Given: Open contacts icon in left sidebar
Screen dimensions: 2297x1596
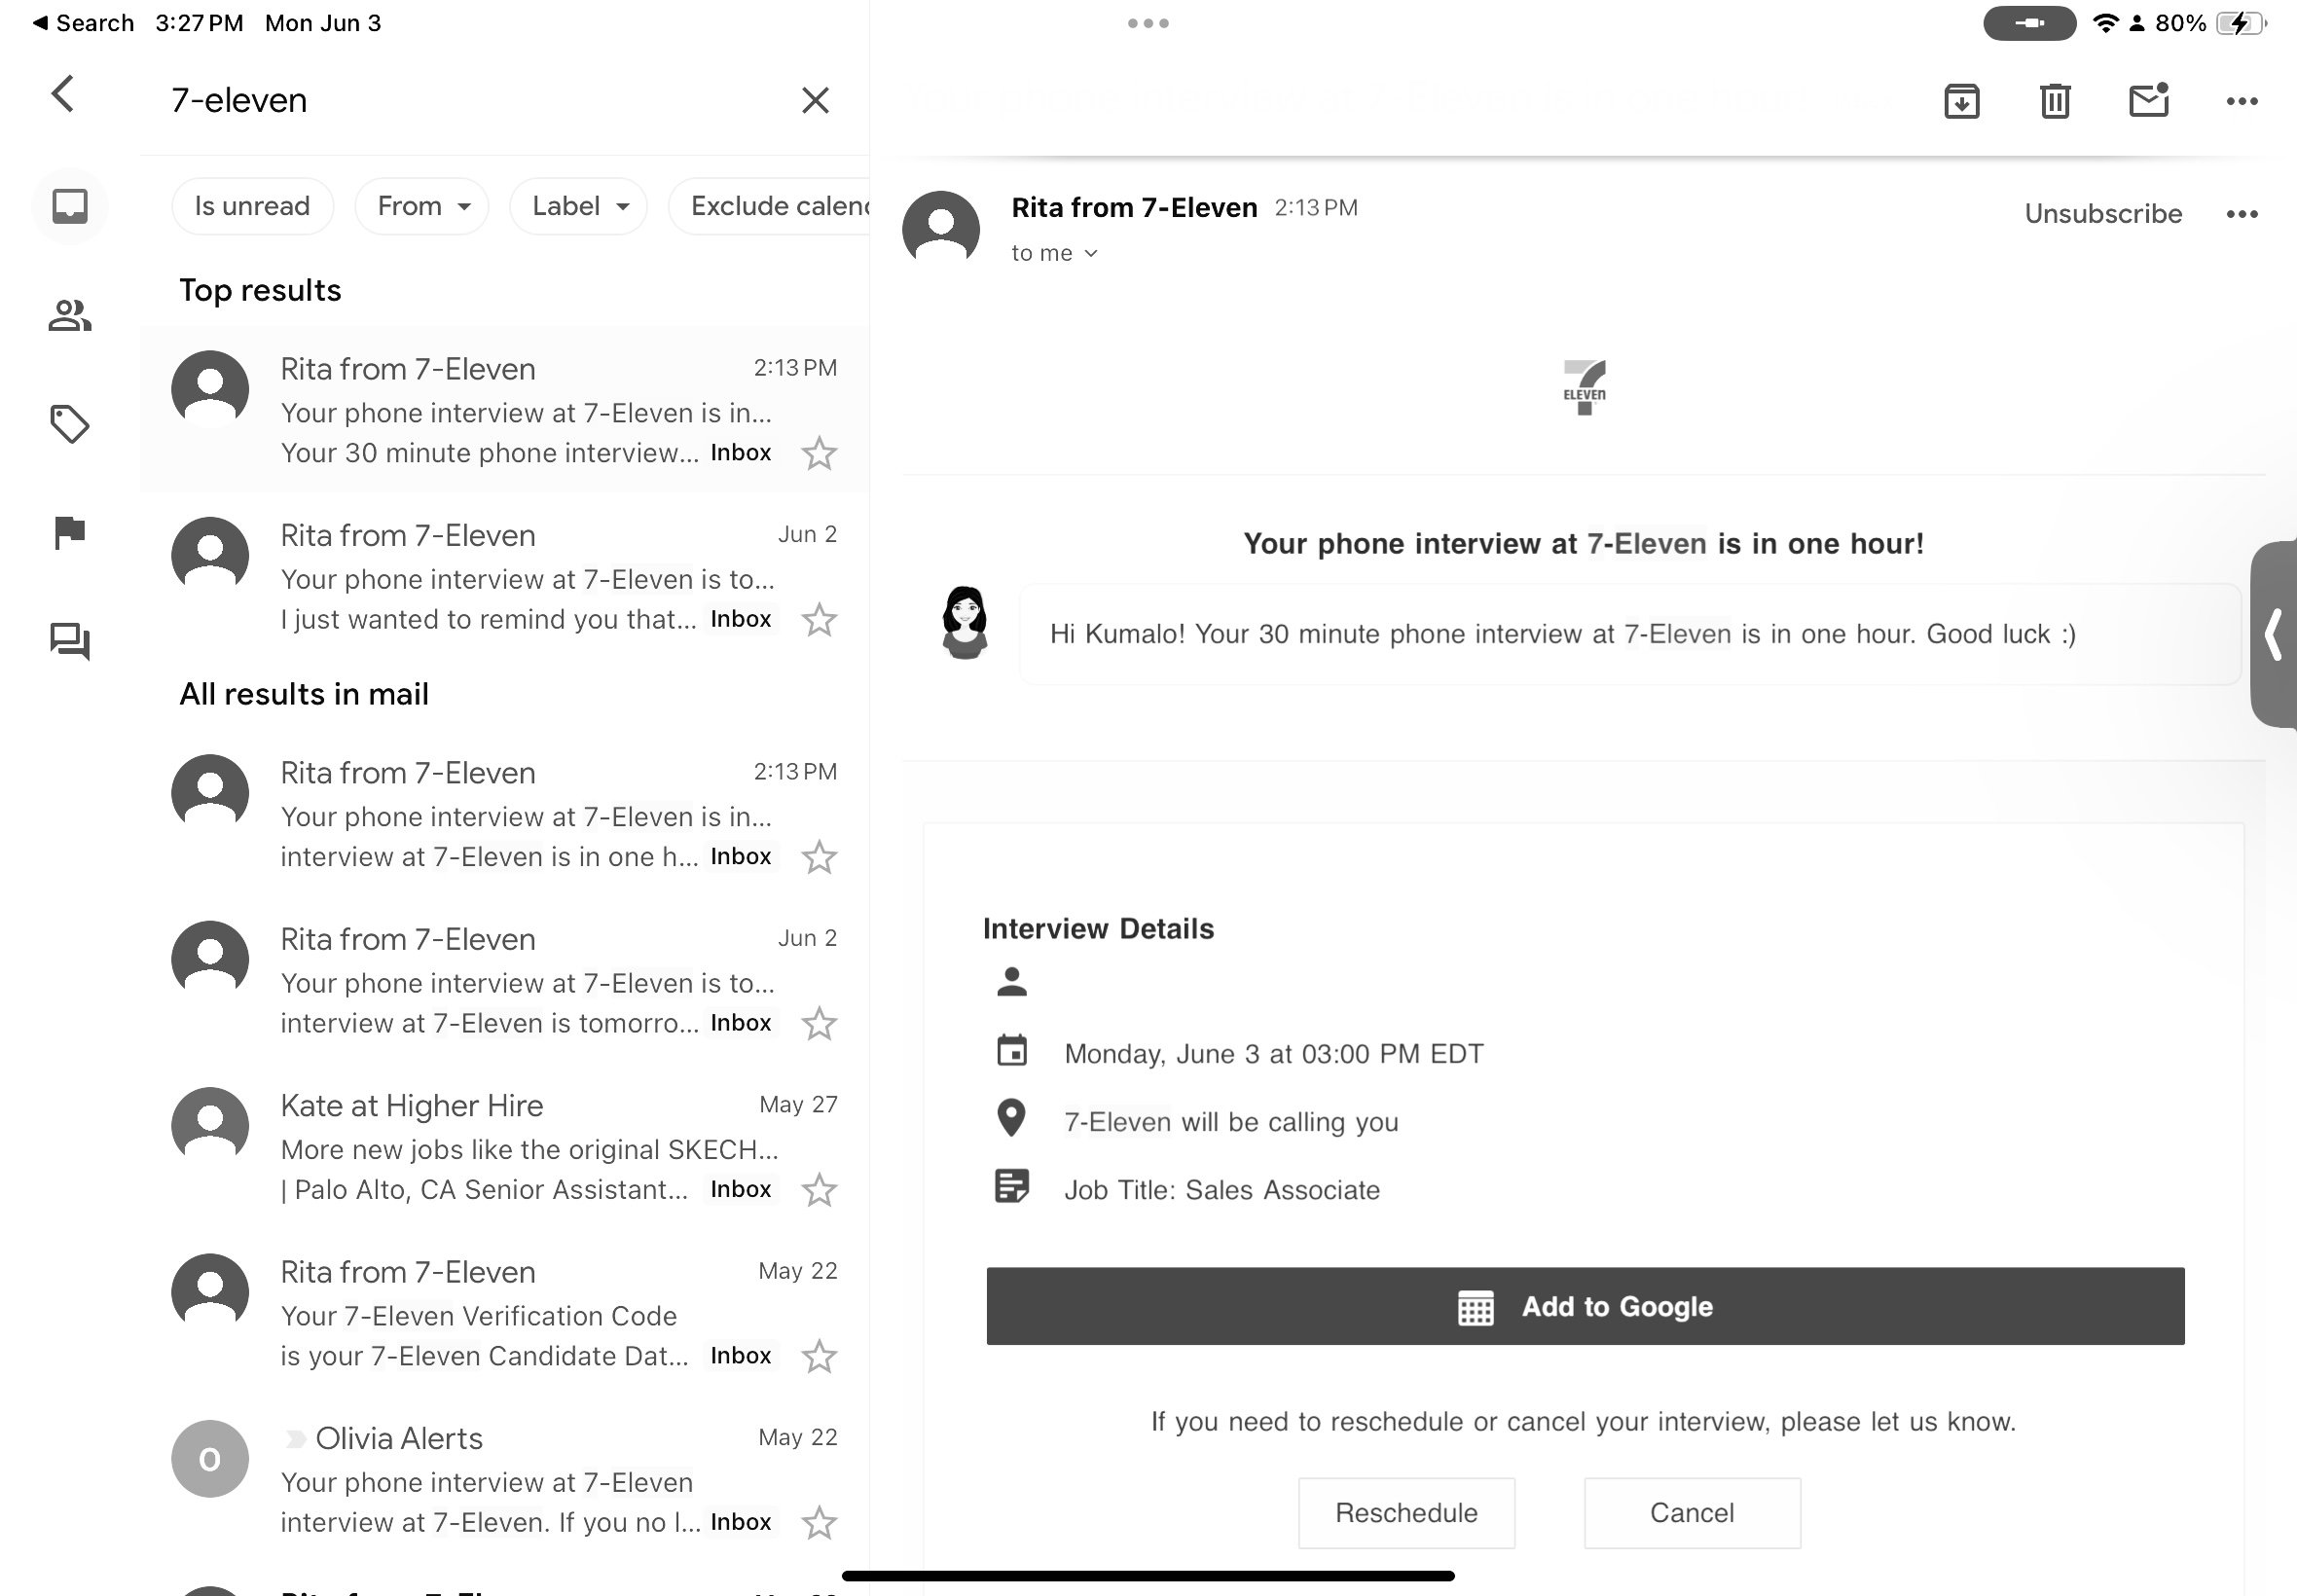Looking at the screenshot, I should click(x=70, y=316).
